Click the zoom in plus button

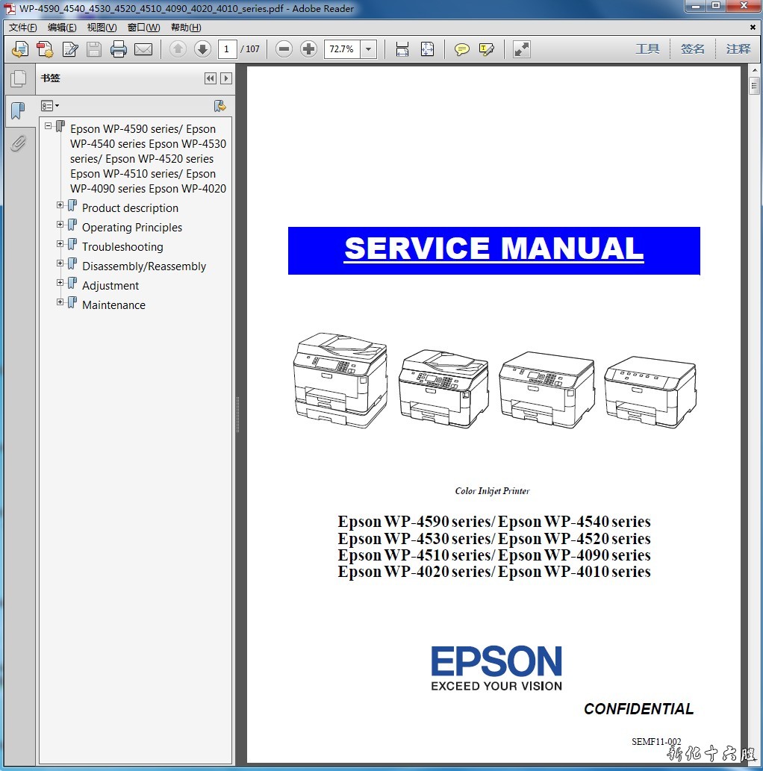click(308, 49)
